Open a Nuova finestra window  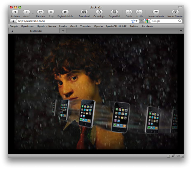click(x=175, y=12)
